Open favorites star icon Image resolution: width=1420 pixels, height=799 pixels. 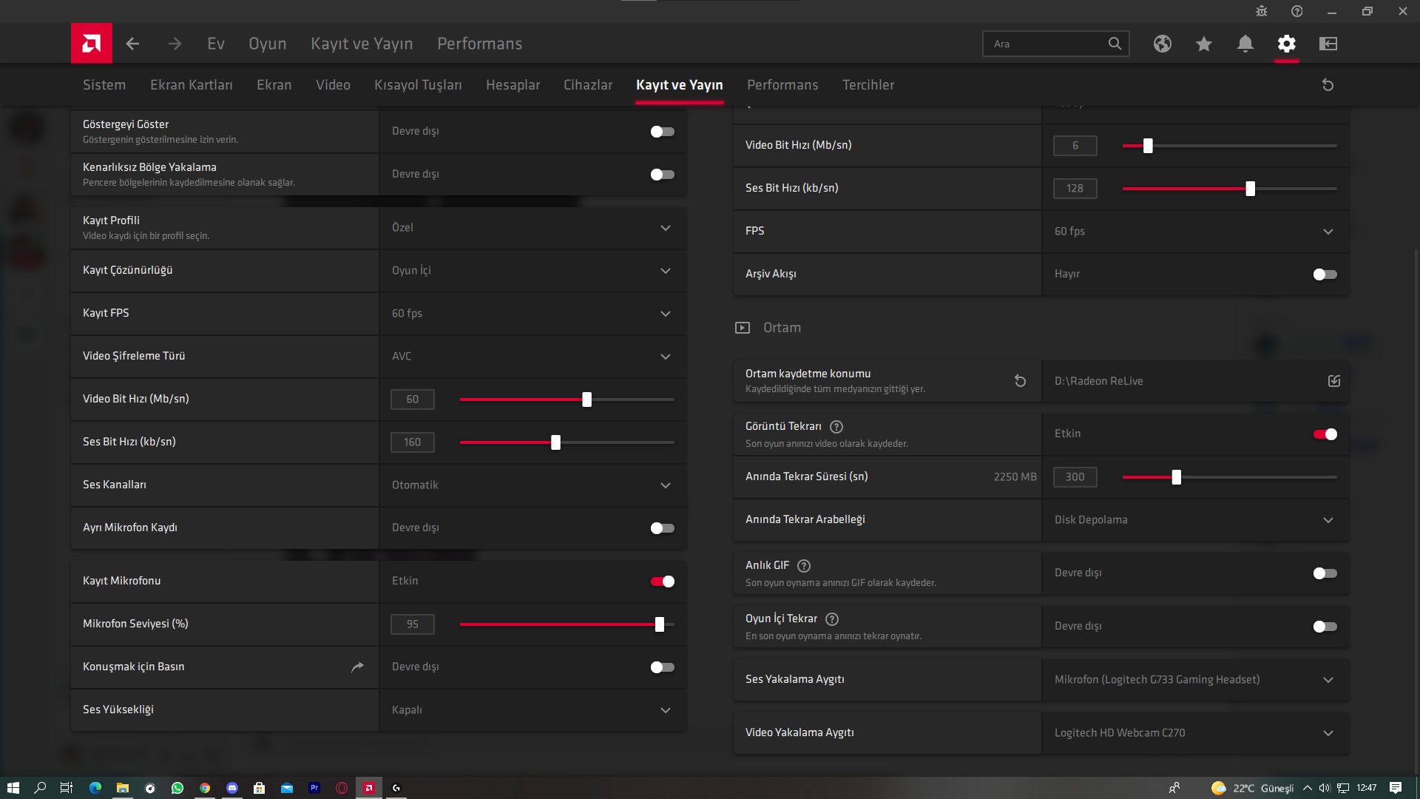(1203, 44)
